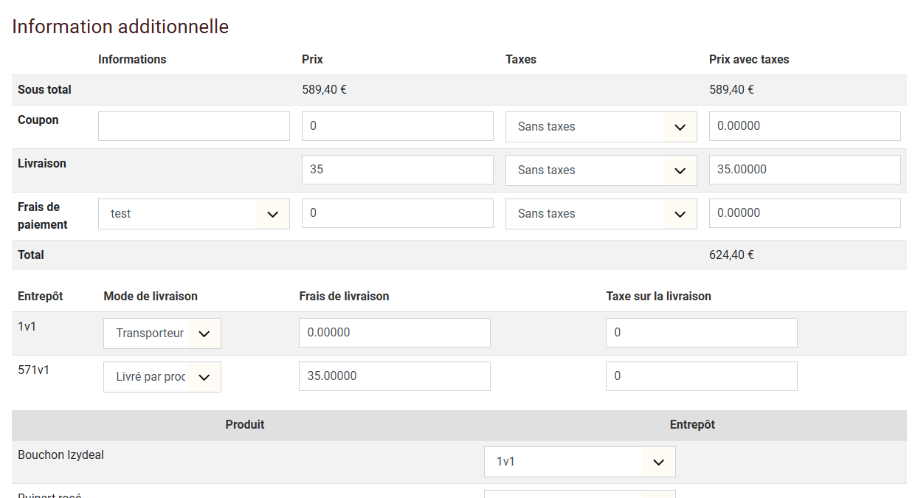Click the 1v1 Frais de livraison field
This screenshot has height=498, width=915.
(x=394, y=333)
